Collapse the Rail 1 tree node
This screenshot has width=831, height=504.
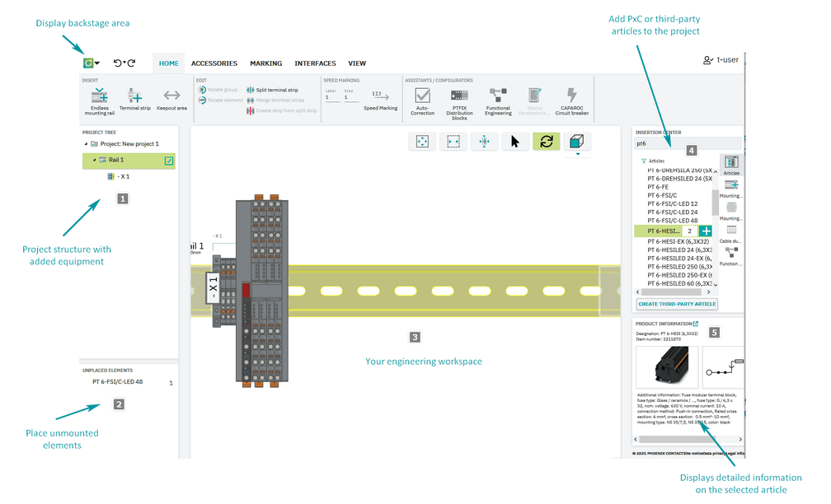(94, 160)
